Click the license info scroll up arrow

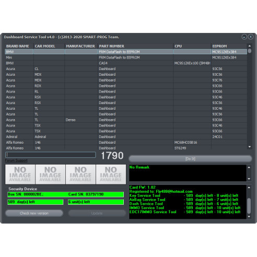[x=249, y=188]
